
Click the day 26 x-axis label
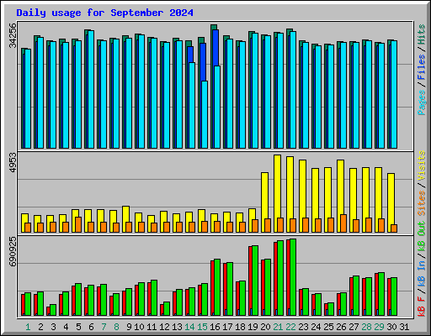click(x=341, y=327)
